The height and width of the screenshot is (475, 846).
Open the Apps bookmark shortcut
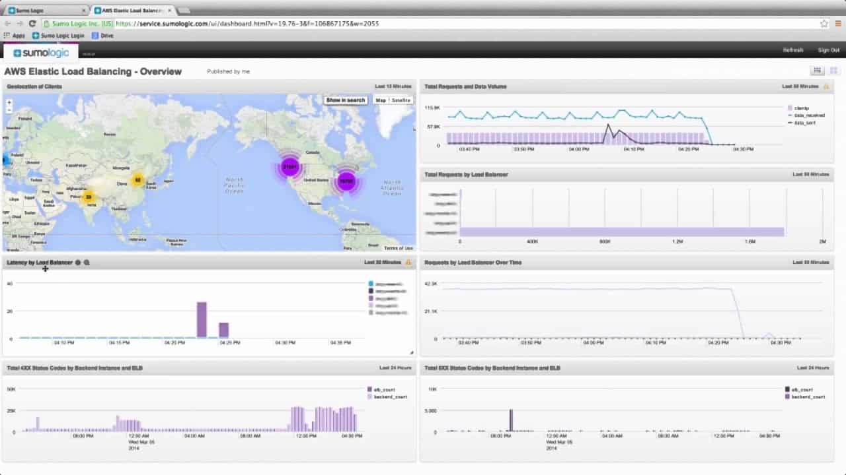pos(14,36)
